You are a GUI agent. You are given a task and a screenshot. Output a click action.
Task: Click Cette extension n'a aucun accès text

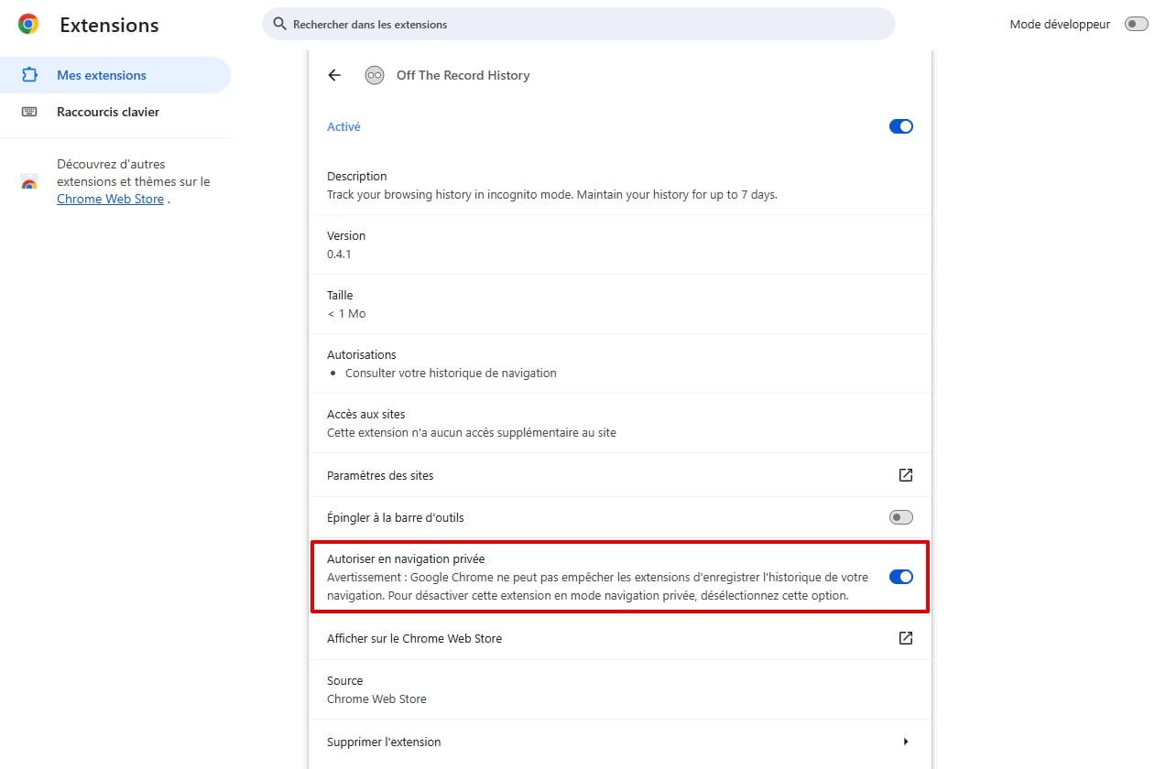pos(472,432)
